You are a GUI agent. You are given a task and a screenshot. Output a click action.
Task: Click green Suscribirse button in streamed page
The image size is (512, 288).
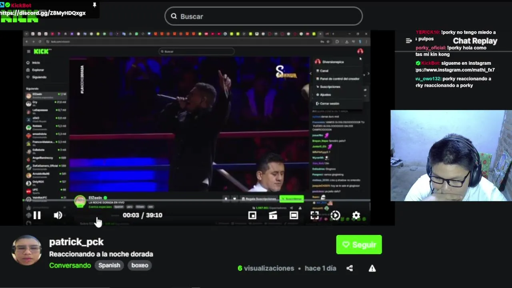[x=292, y=199]
